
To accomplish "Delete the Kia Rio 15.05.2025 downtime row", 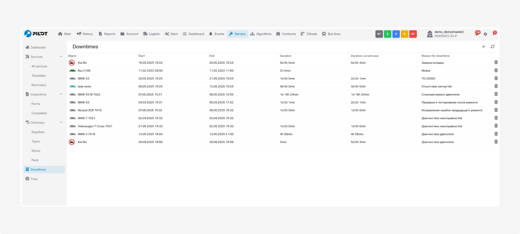I will pyautogui.click(x=496, y=62).
